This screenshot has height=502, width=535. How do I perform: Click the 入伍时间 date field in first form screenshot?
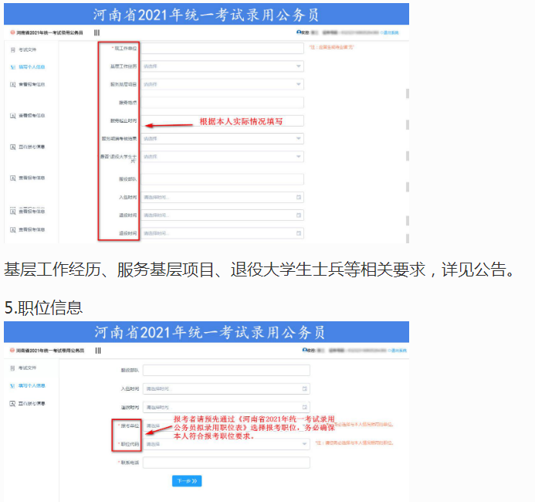(222, 197)
